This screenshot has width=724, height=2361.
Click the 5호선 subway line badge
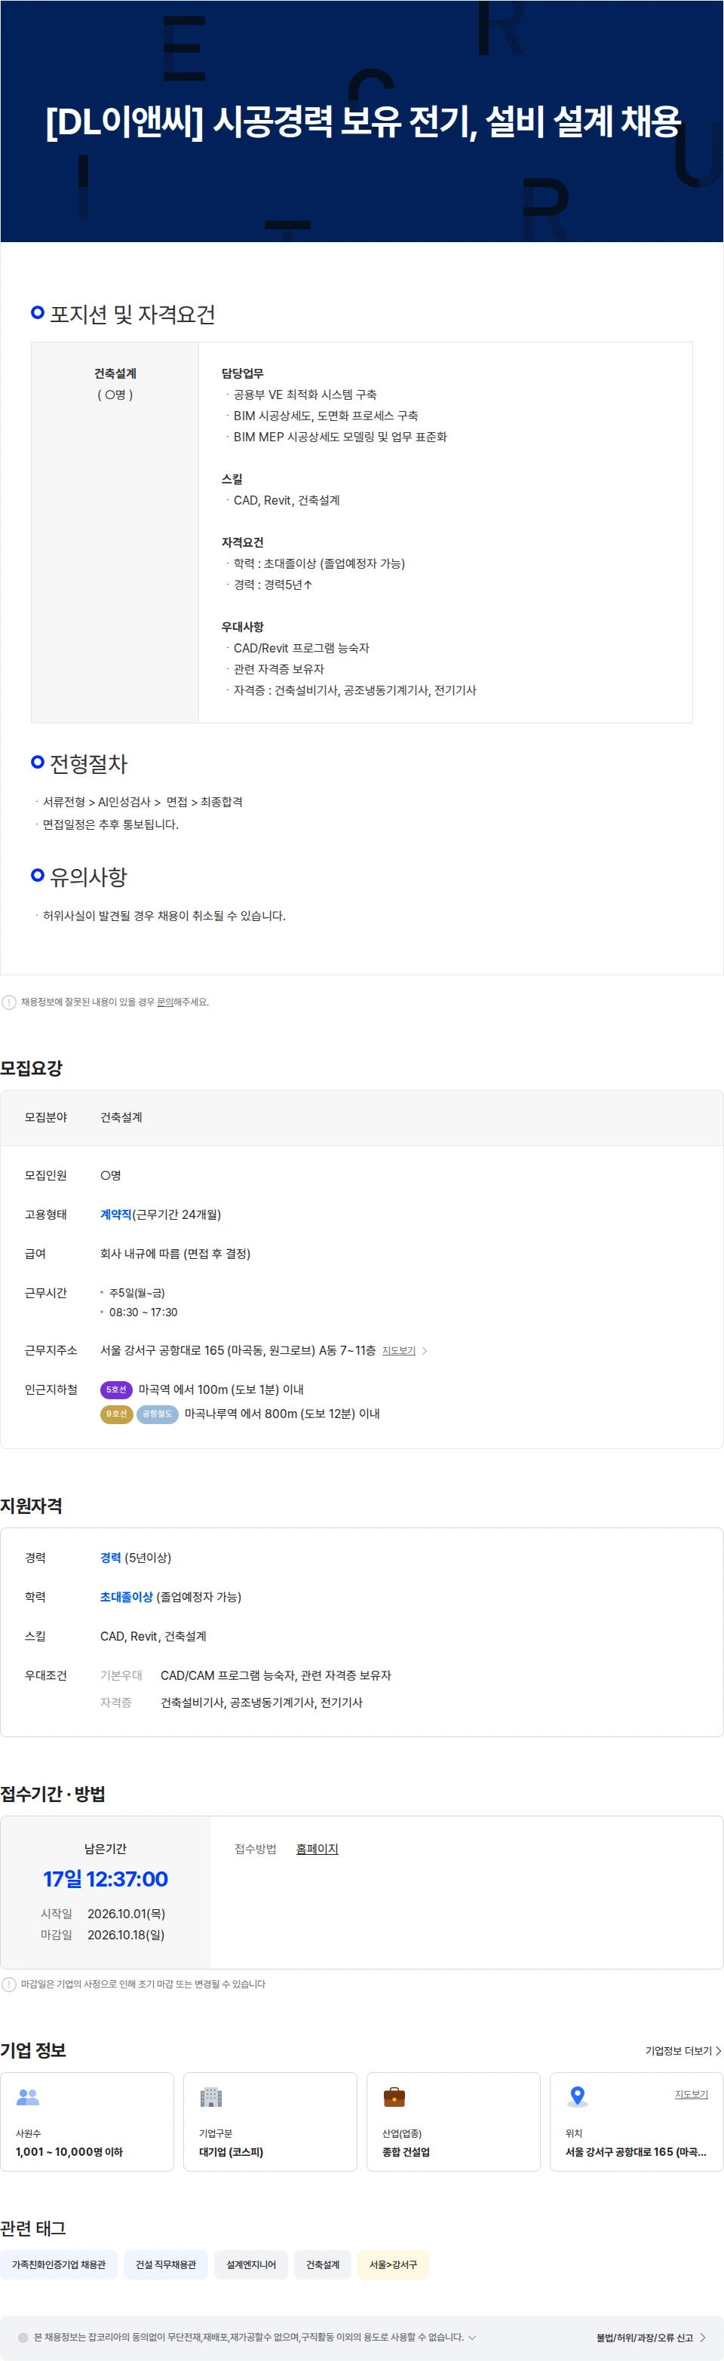point(116,1389)
